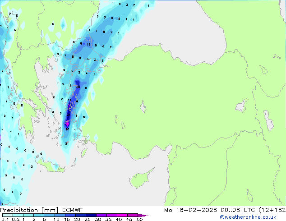This screenshot has height=221, width=286.
Task: Pick the 15–20 mm legend color swatch
Action: (70, 215)
